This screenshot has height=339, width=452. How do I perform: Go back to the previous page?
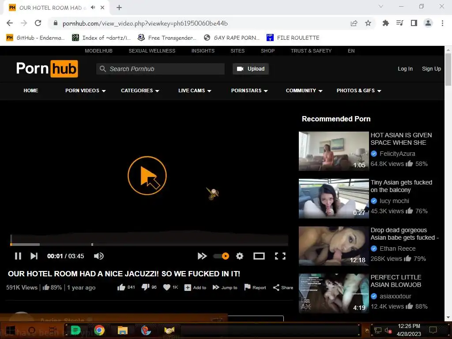pyautogui.click(x=10, y=23)
